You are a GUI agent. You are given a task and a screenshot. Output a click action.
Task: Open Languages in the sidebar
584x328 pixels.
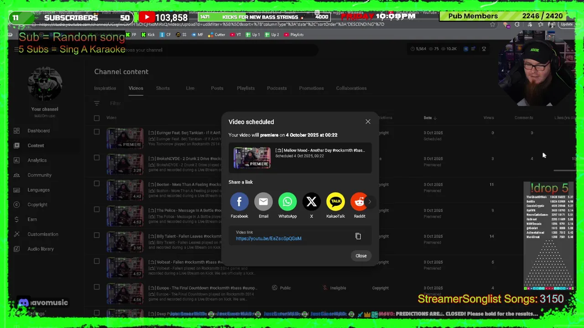pyautogui.click(x=38, y=190)
